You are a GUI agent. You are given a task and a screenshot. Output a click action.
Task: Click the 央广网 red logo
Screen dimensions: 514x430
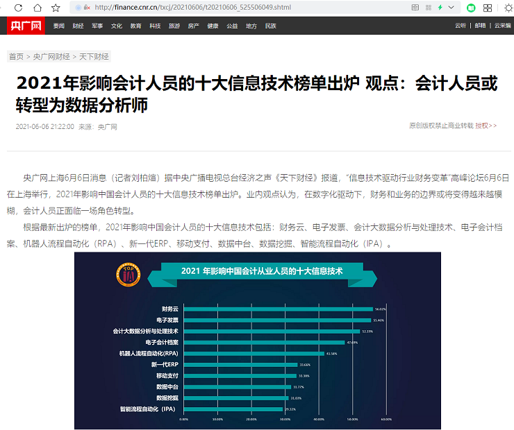coord(25,26)
